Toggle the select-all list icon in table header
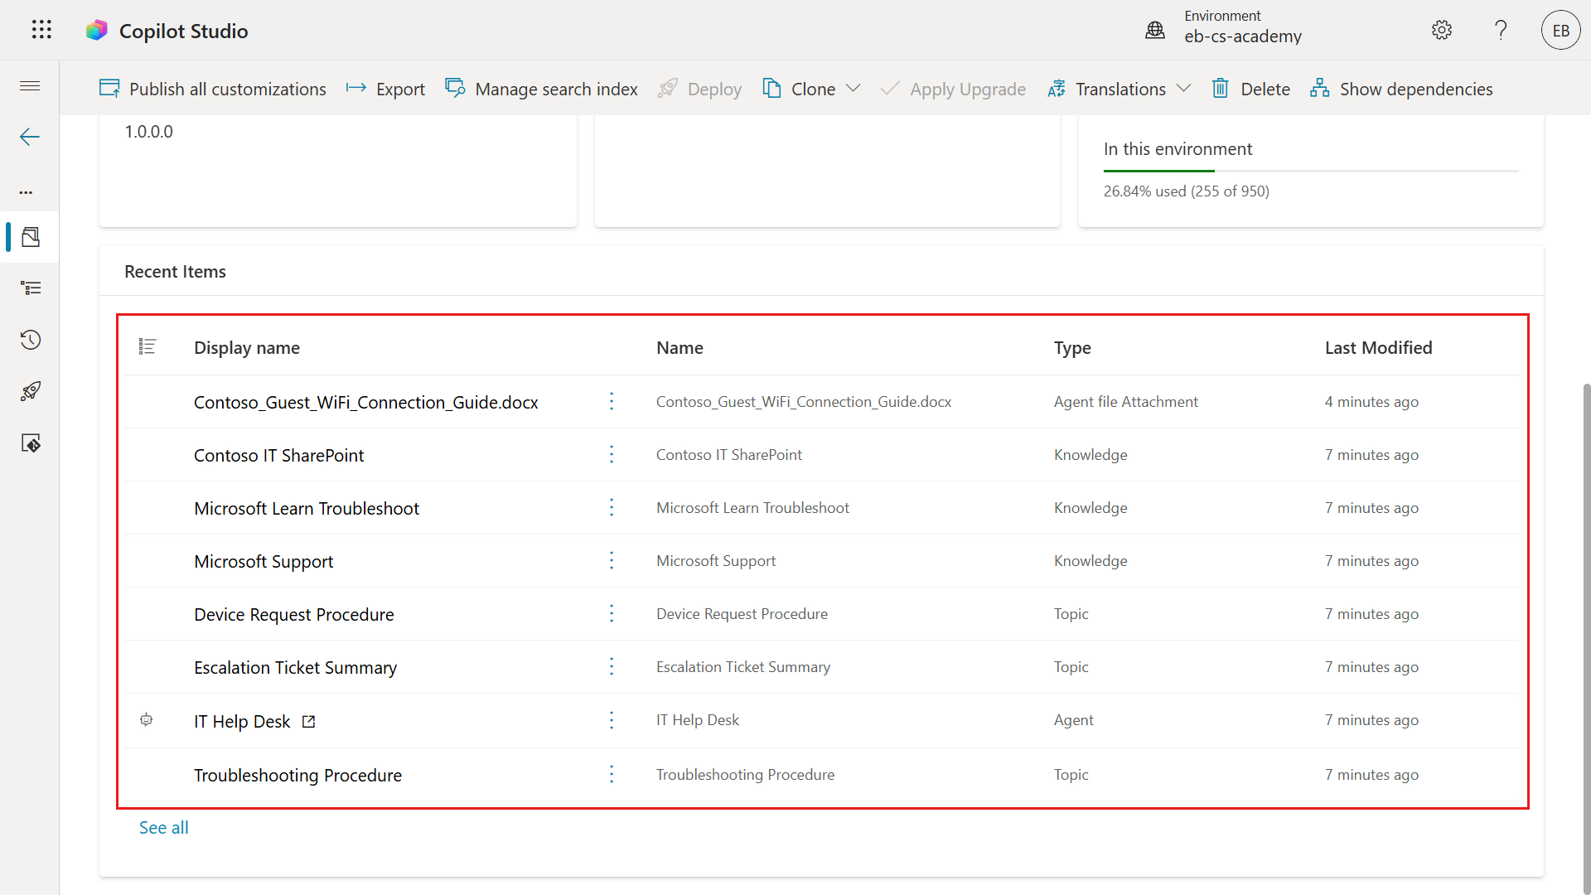 click(147, 346)
